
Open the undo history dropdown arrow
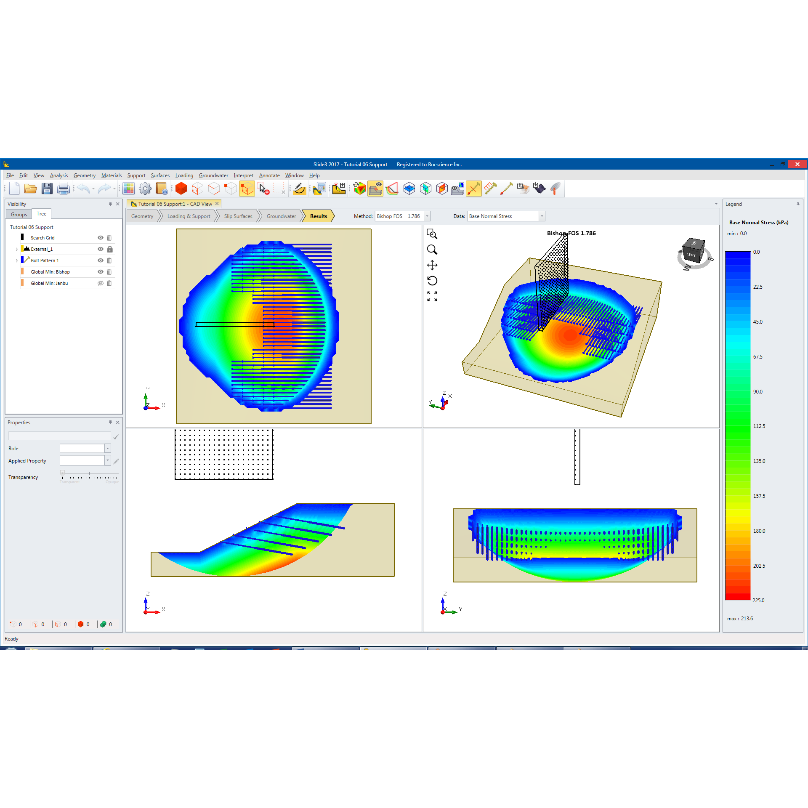93,189
